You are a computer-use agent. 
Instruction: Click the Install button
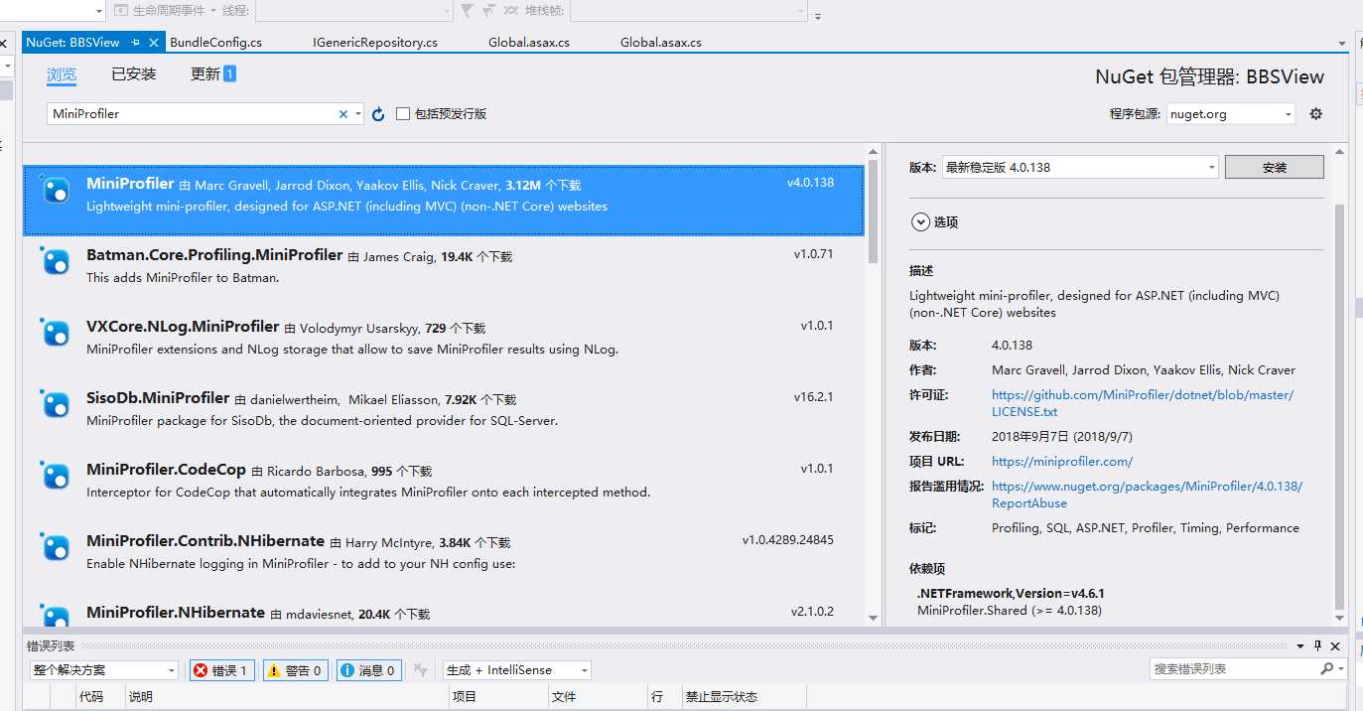(1274, 167)
